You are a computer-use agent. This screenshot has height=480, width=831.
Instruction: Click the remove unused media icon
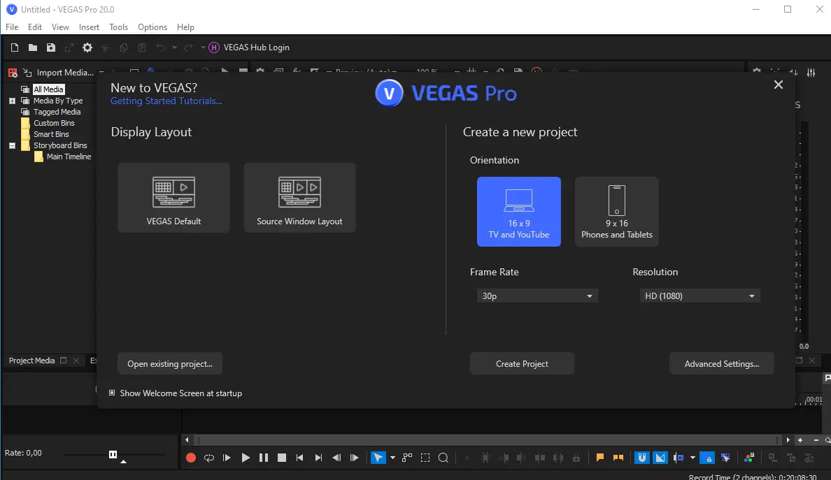tap(13, 73)
